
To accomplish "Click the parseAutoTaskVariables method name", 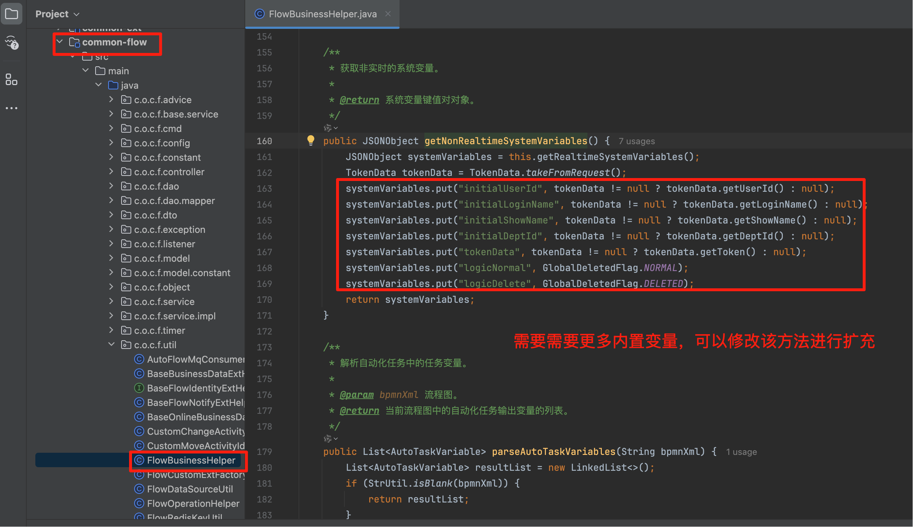I will (x=554, y=452).
